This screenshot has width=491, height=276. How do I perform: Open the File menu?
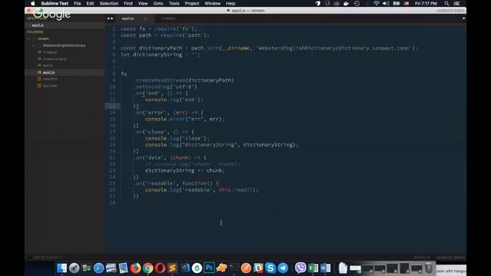coord(77,3)
